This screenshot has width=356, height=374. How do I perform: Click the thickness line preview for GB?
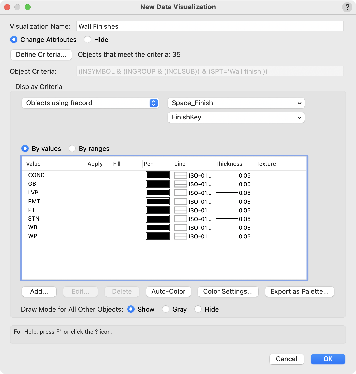click(x=227, y=184)
